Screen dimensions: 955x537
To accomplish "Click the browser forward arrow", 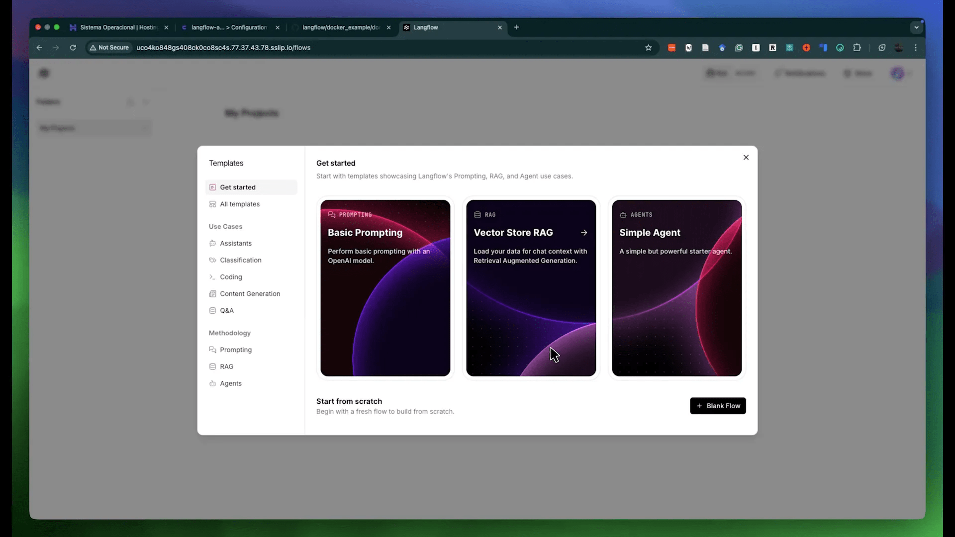I will click(x=56, y=48).
